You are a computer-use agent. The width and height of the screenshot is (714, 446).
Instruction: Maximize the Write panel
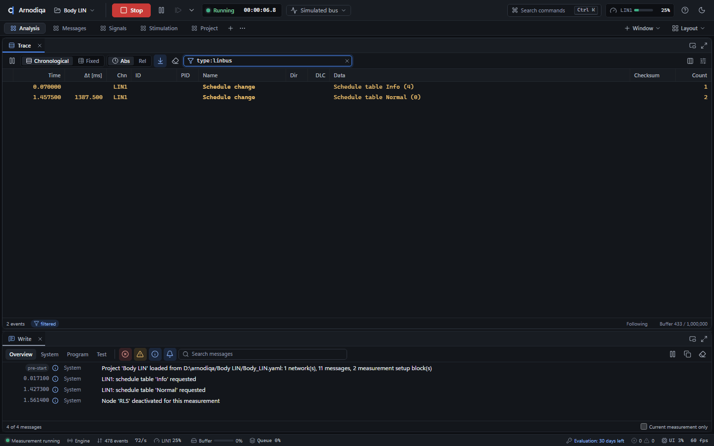click(704, 339)
